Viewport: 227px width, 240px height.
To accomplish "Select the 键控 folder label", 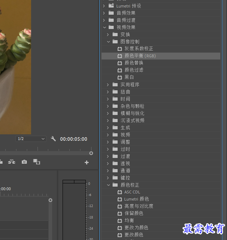I will point(125,178).
